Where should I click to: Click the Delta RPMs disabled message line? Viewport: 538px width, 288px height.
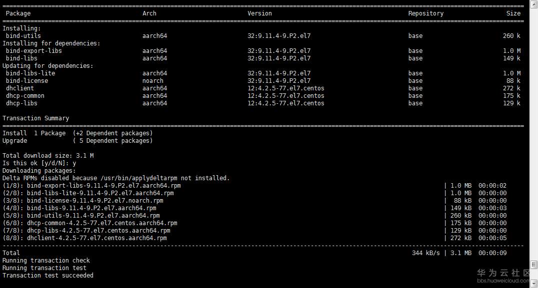point(116,178)
